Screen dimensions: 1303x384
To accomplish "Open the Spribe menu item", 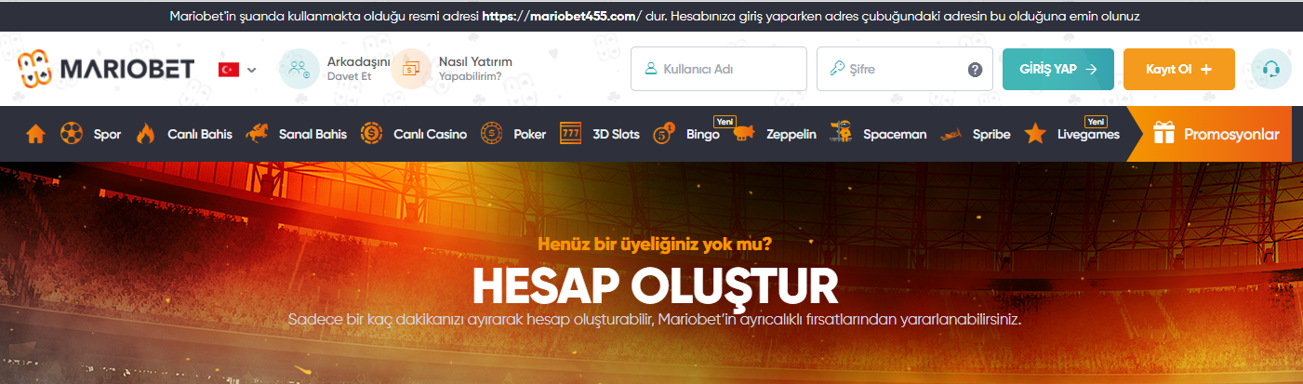I will (x=991, y=134).
